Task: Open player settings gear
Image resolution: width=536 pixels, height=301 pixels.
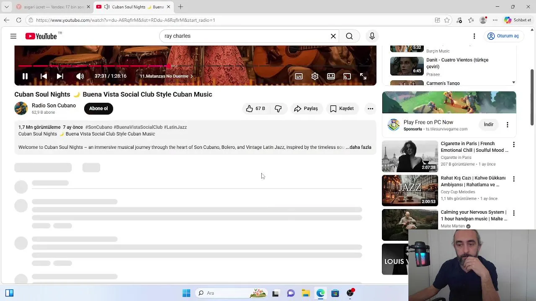Action: (x=315, y=76)
